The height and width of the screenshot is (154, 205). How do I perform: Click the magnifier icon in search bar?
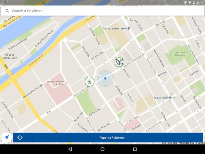(x=7, y=11)
